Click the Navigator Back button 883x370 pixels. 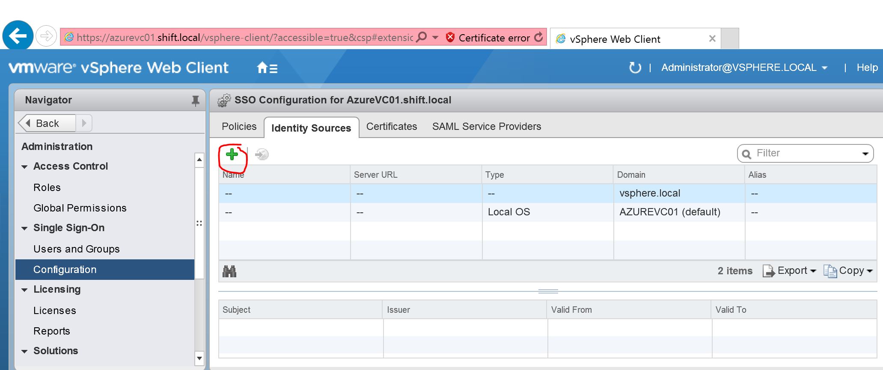(47, 123)
